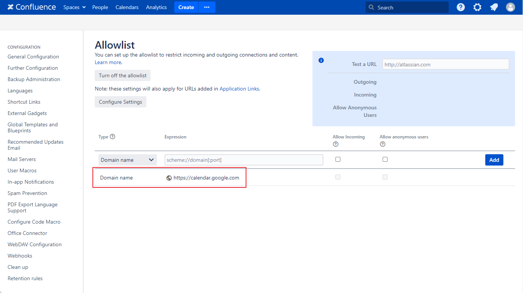
Task: Open PDF Export Language Support
Action: click(32, 207)
